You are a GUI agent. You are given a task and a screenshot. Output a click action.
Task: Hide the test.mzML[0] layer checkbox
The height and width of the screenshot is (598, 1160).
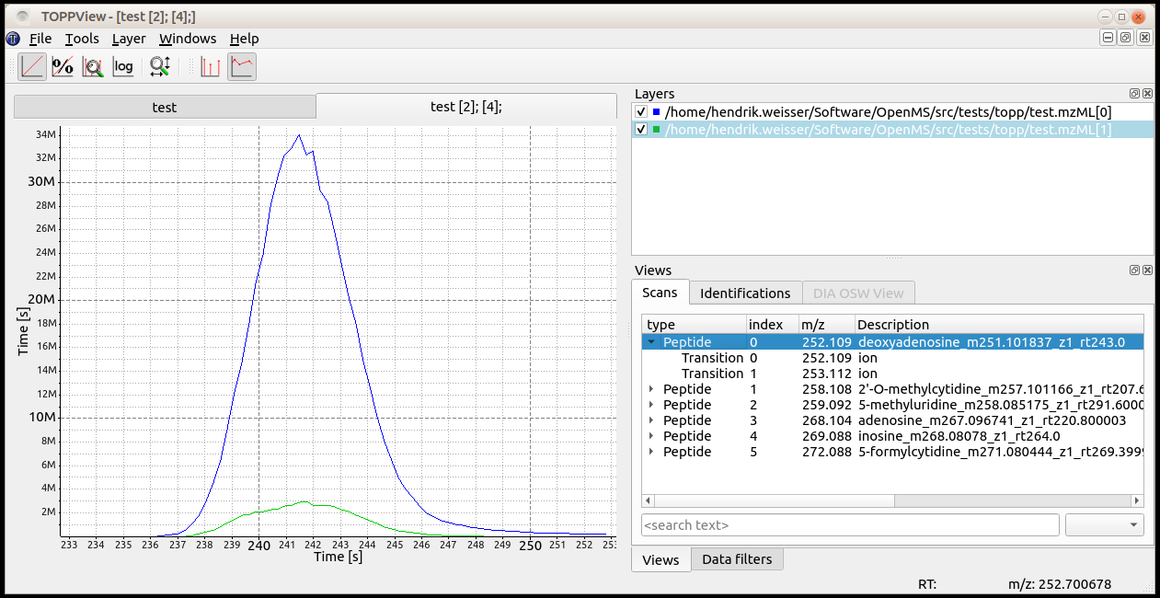(641, 111)
